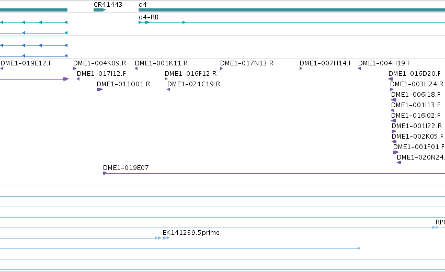
Task: Select feature label DME1-017N13.R
Action: [x=247, y=63]
